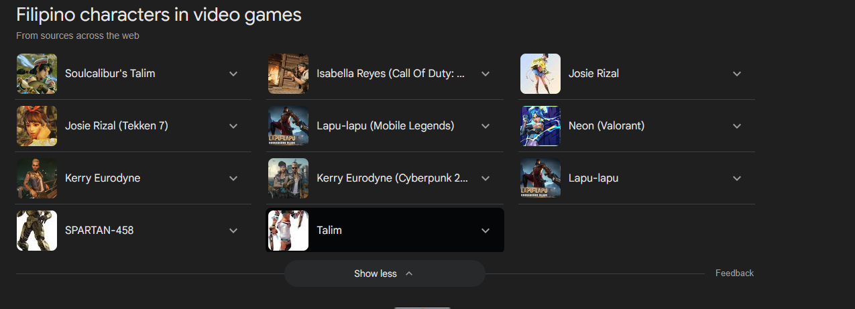Select Neon (Valorant) character image
Screen dimensions: 855x309
click(x=540, y=126)
